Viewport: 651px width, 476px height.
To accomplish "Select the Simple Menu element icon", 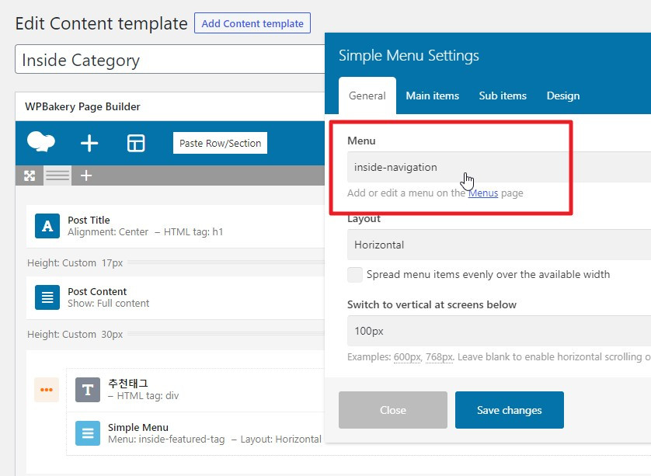I will [88, 433].
